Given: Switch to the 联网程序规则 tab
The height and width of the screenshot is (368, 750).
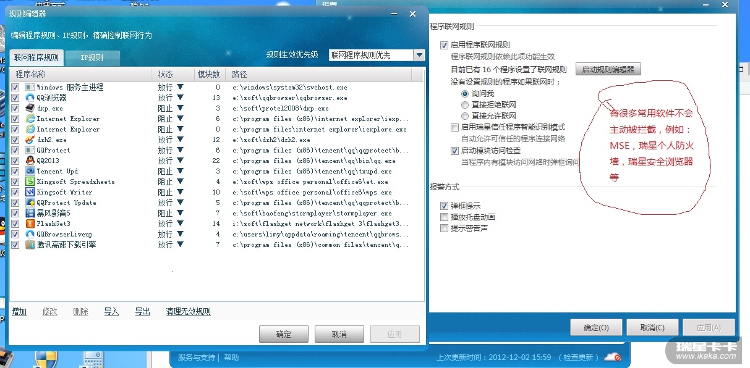Looking at the screenshot, I should pyautogui.click(x=36, y=58).
